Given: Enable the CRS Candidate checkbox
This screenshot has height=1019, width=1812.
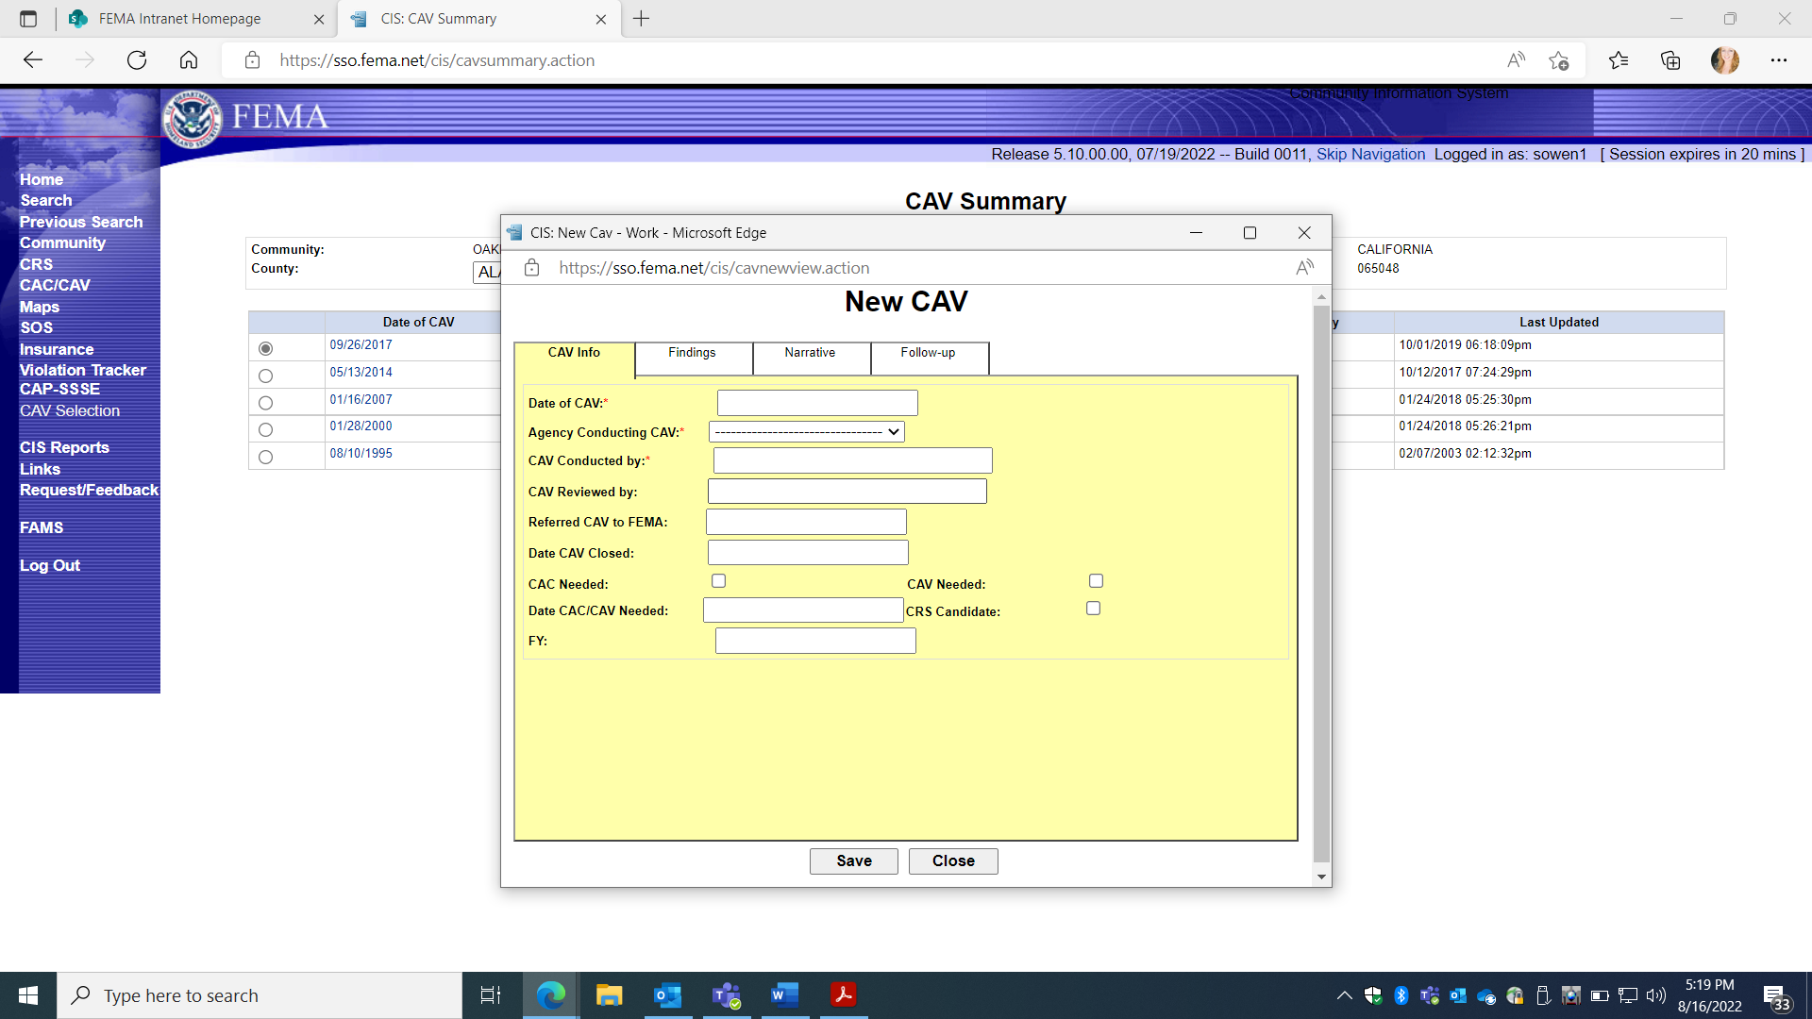Looking at the screenshot, I should (x=1093, y=609).
